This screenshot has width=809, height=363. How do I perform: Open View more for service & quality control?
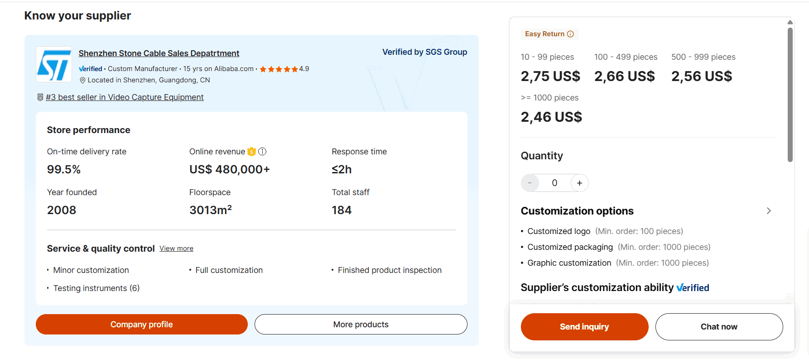tap(176, 248)
